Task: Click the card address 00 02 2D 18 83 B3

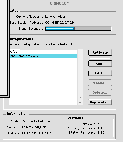Action: click(x=37, y=133)
